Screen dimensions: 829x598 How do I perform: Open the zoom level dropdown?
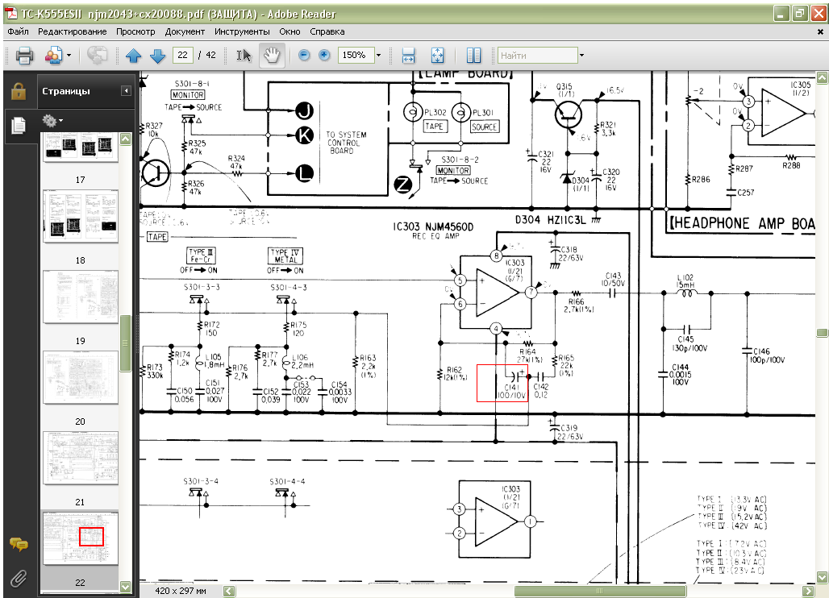tap(380, 56)
